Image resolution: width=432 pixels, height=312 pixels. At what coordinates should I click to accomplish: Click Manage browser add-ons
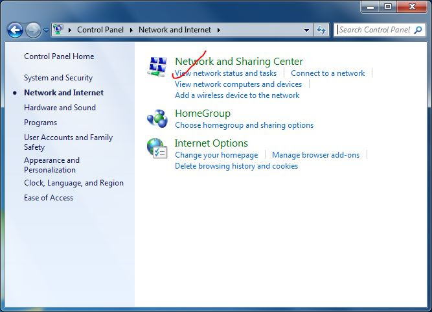point(315,155)
